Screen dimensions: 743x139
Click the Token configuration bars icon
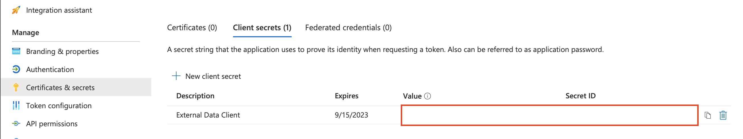tap(16, 105)
